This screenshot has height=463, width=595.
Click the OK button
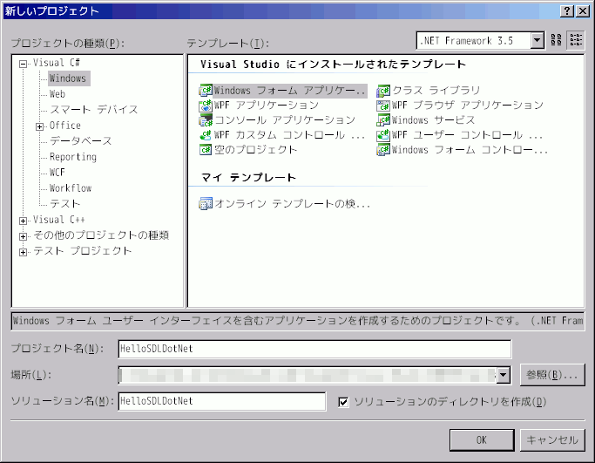coord(482,440)
